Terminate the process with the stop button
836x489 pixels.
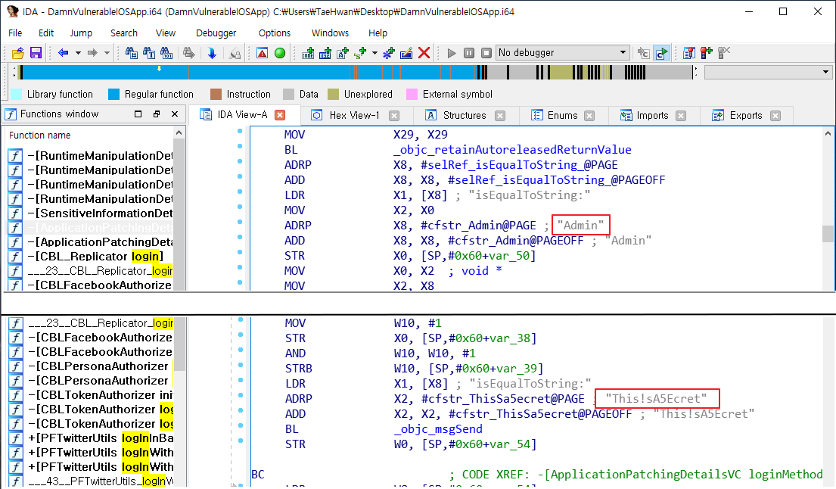point(486,53)
